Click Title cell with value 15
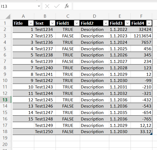The image size is (157, 150). pyautogui.click(x=23, y=119)
